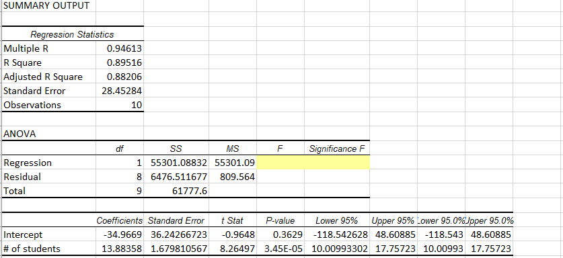The width and height of the screenshot is (563, 258).
Task: Click the Lower 95.0% column header
Action: pos(441,220)
